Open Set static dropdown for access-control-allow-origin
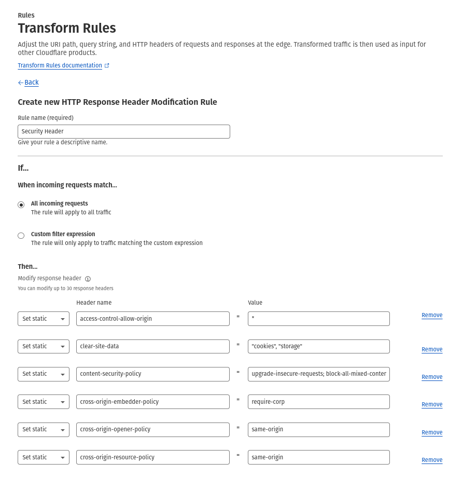Screen dimensions: 463x477 point(44,319)
